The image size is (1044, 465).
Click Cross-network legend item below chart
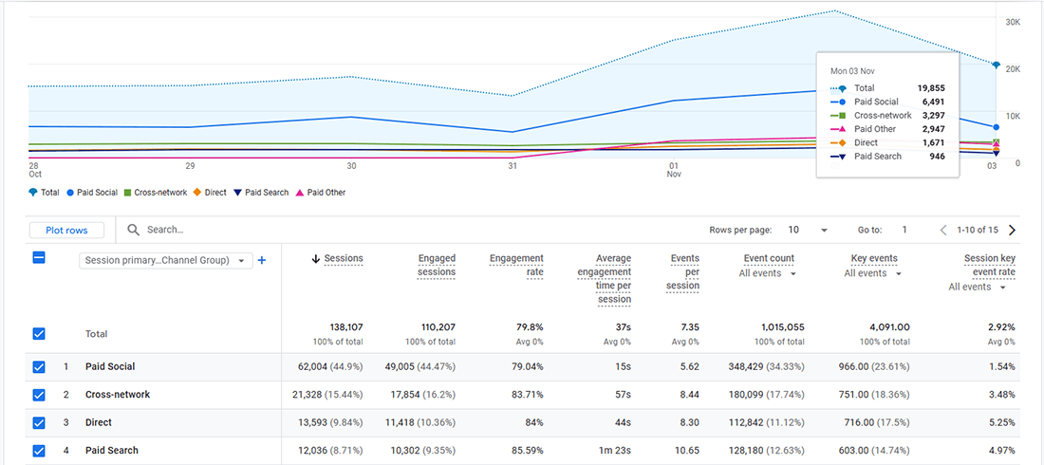155,193
